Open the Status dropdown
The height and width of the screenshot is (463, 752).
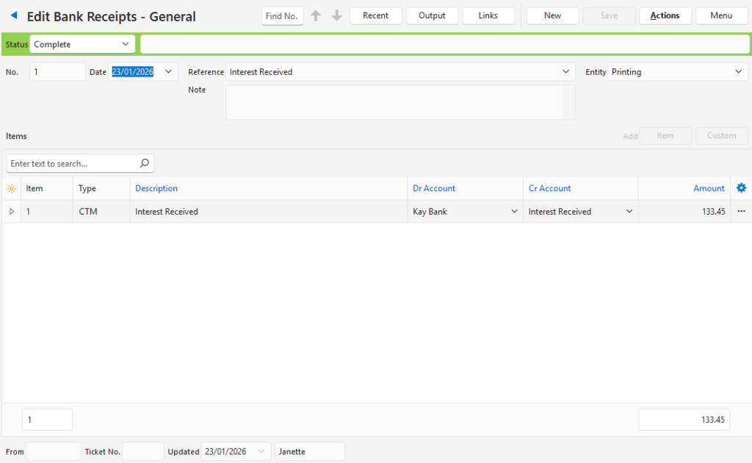126,45
